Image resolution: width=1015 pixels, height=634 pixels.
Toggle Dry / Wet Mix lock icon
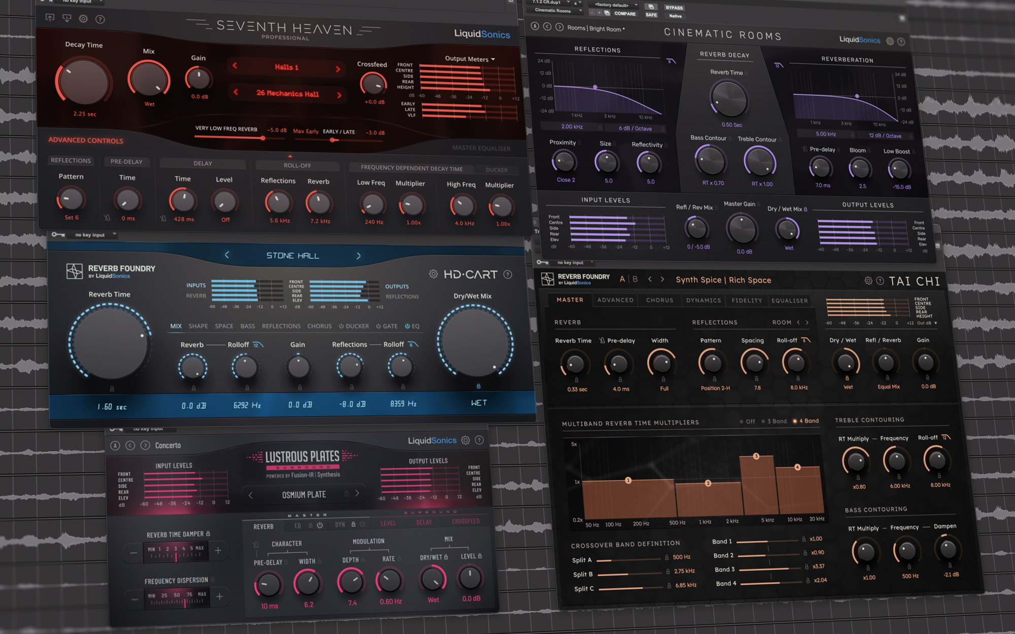coord(805,209)
